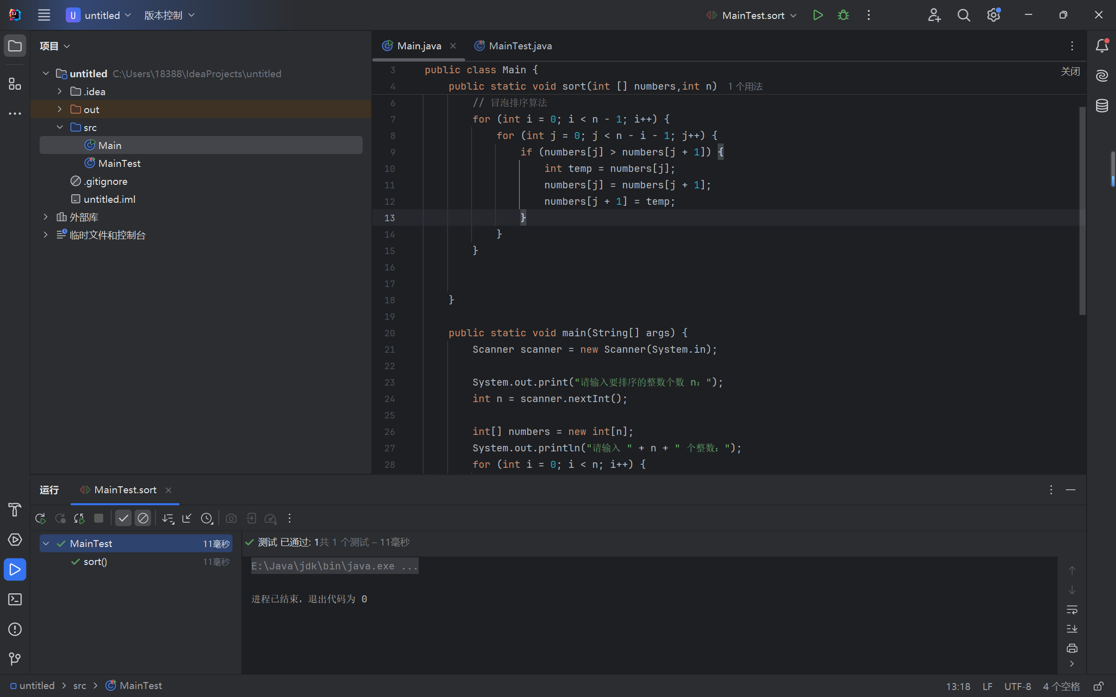Click the Debug bug icon

(x=843, y=15)
